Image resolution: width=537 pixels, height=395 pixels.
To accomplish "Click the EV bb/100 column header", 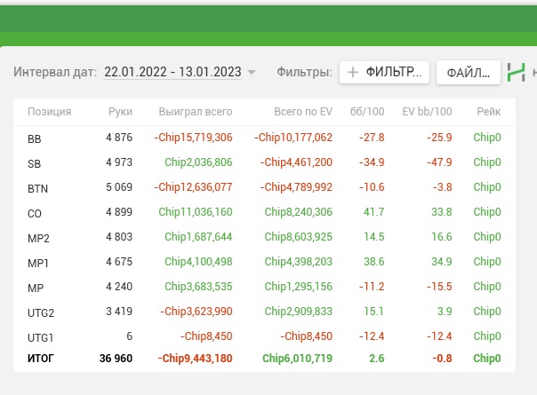I will 427,112.
